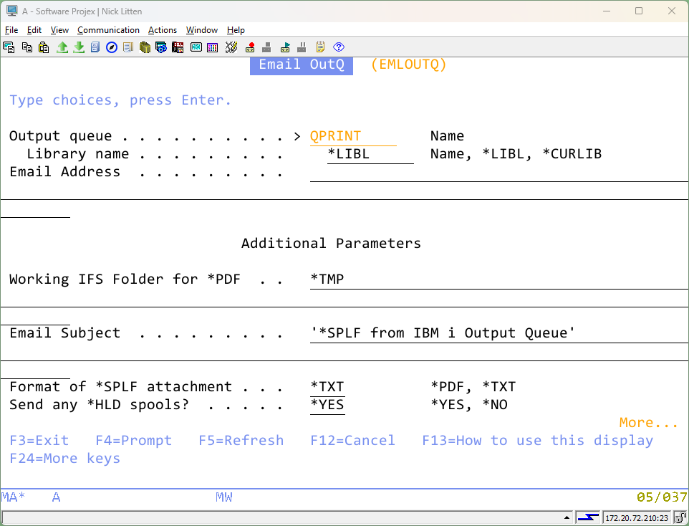Click F4=Prompt function key
The height and width of the screenshot is (526, 689).
pyautogui.click(x=134, y=440)
